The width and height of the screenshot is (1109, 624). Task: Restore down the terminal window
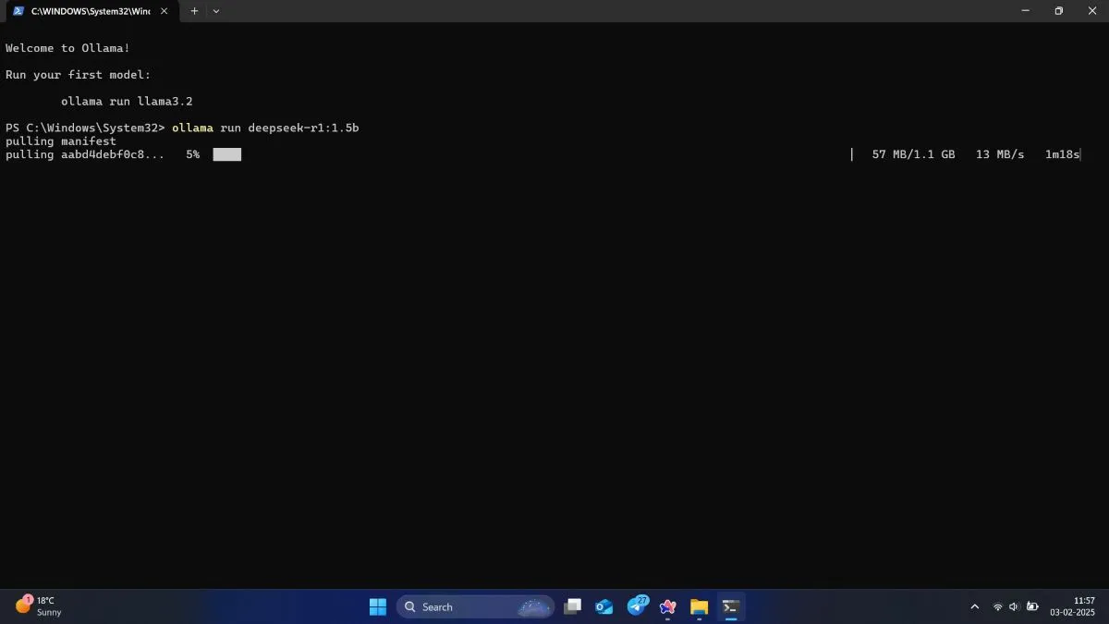tap(1059, 11)
